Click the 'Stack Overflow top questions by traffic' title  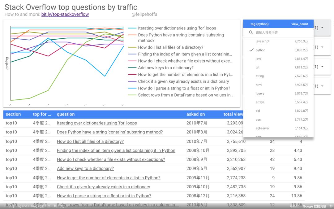pyautogui.click(x=71, y=7)
